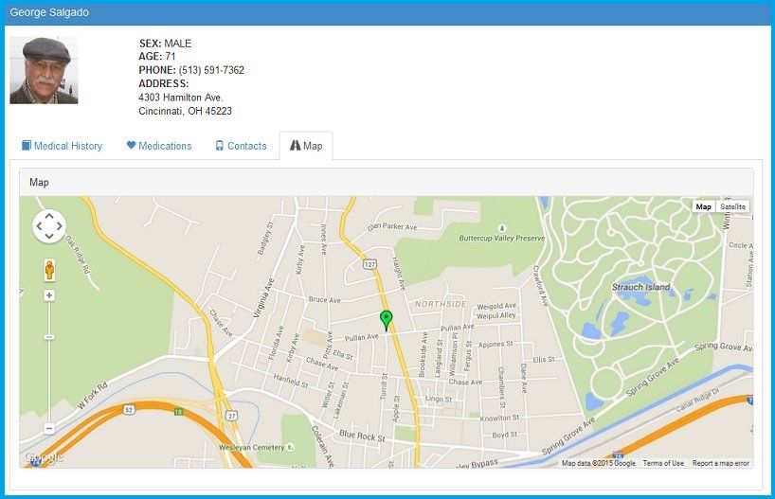Click the Wesleyan Cemetery map label

pos(252,447)
